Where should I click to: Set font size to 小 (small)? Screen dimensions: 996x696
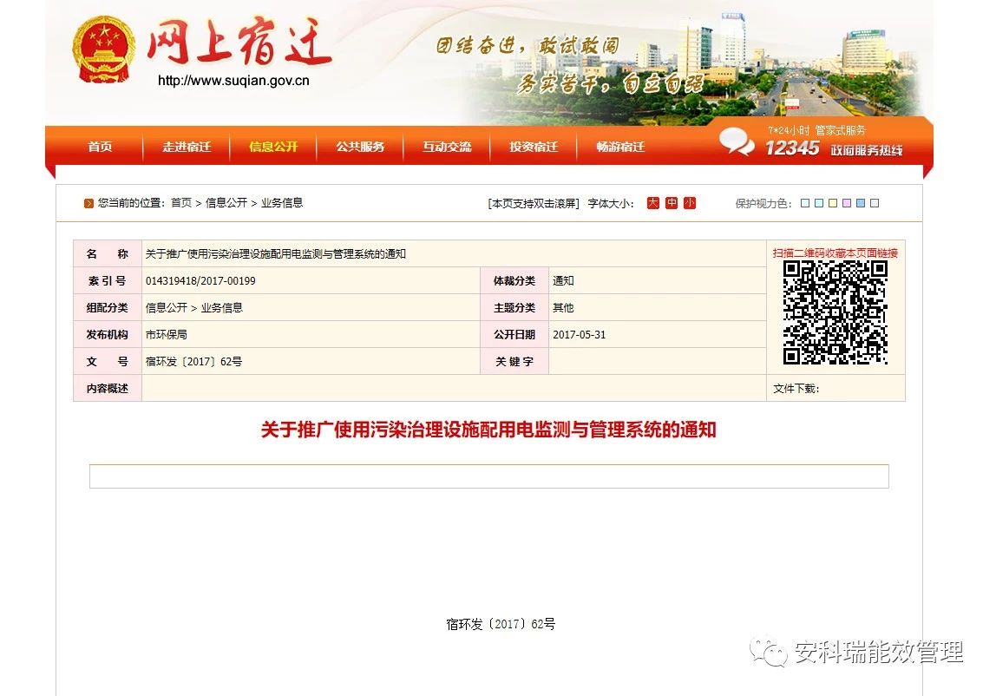point(690,203)
